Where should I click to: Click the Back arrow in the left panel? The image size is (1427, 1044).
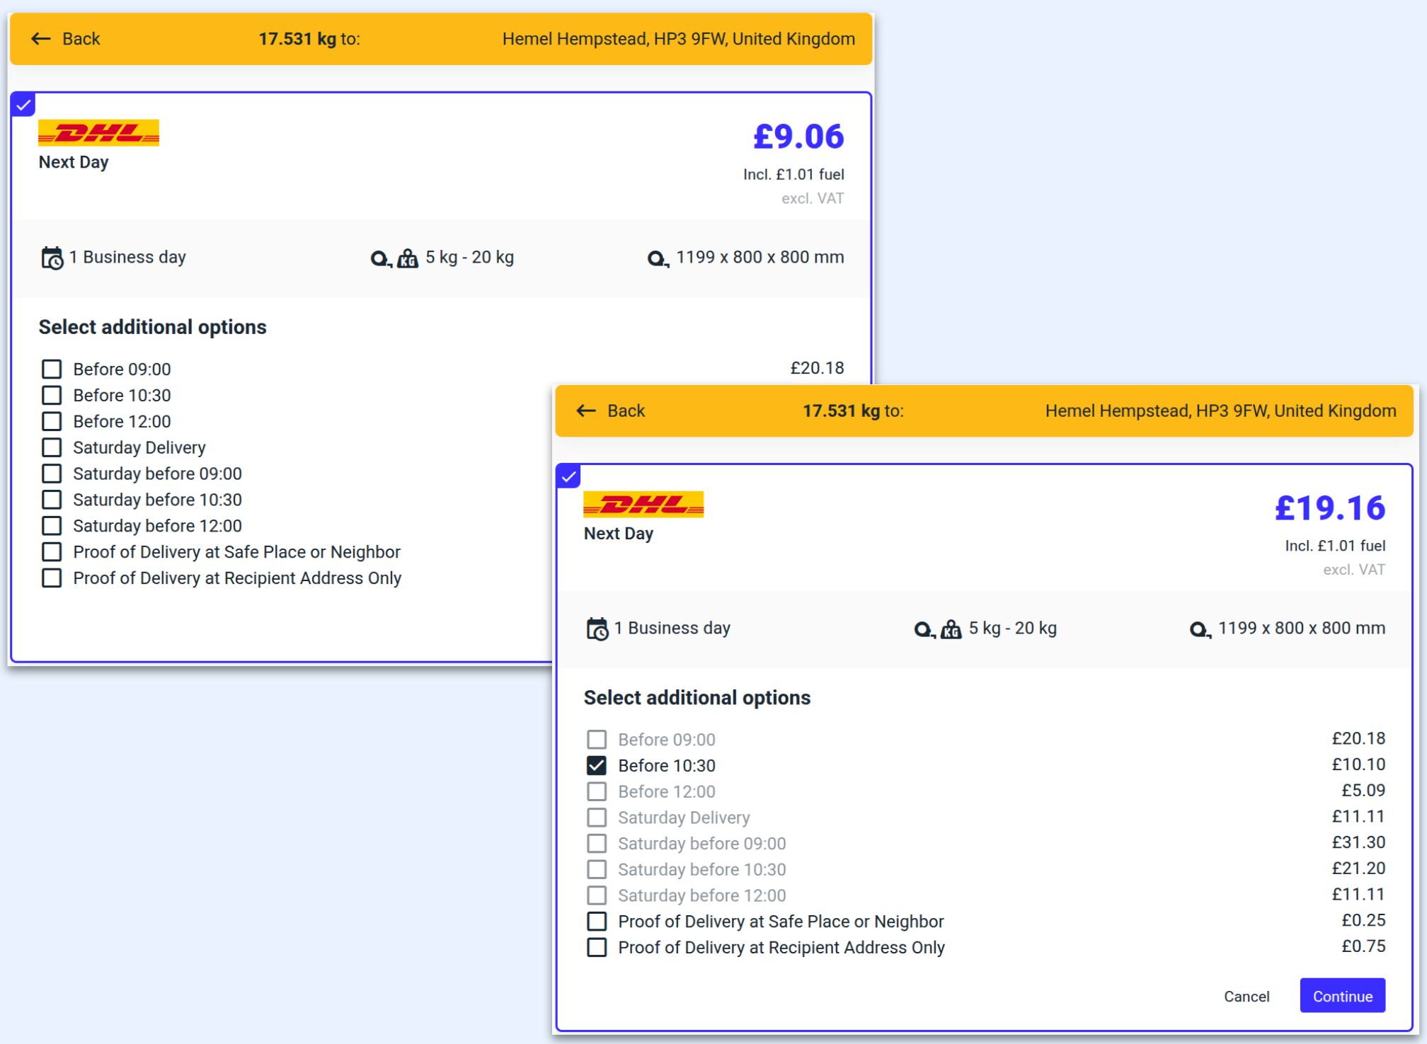41,39
